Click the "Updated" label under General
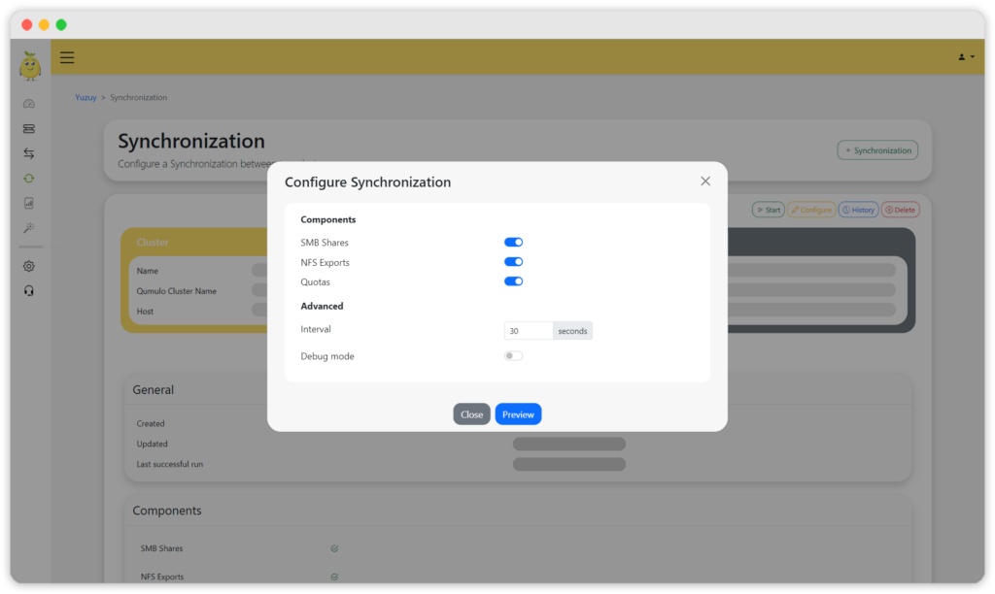This screenshot has width=995, height=594. point(152,444)
